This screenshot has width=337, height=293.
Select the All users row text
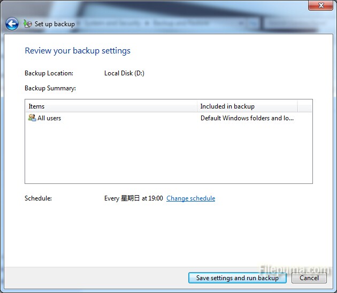click(49, 118)
